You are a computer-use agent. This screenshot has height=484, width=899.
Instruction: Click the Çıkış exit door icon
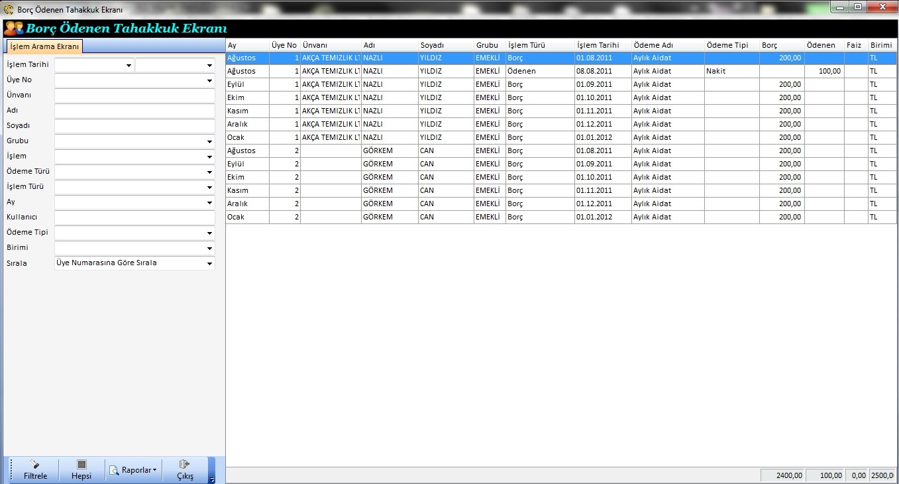[185, 465]
